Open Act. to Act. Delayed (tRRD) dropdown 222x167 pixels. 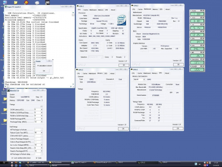42,145
